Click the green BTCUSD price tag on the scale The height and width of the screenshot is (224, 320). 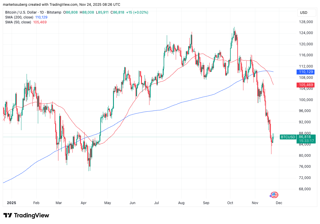tap(305, 137)
